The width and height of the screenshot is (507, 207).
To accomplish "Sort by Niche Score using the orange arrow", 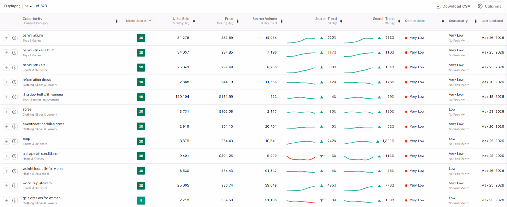I will 150,21.
